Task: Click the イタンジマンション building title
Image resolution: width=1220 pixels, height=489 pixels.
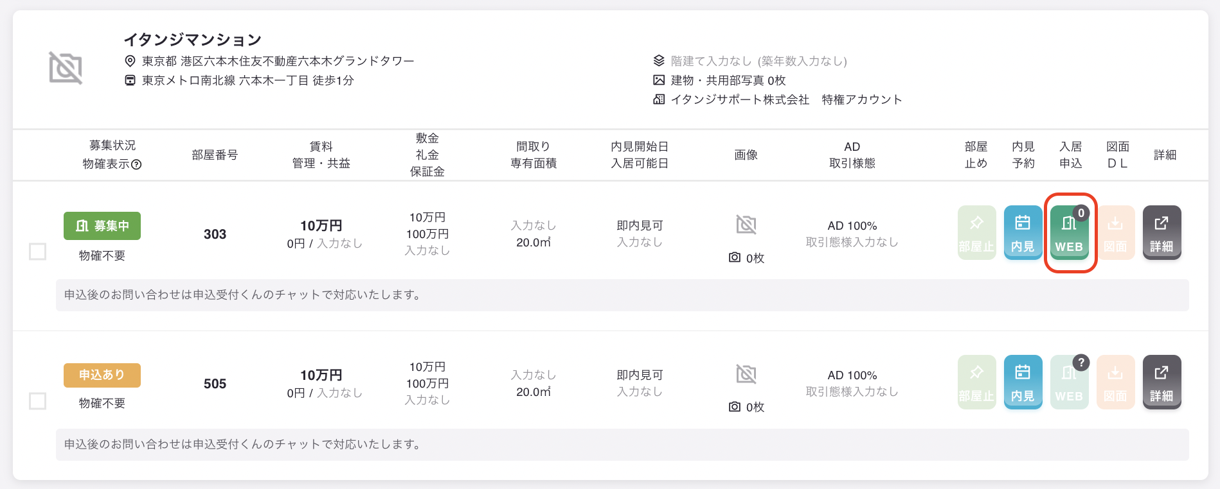Action: point(193,40)
